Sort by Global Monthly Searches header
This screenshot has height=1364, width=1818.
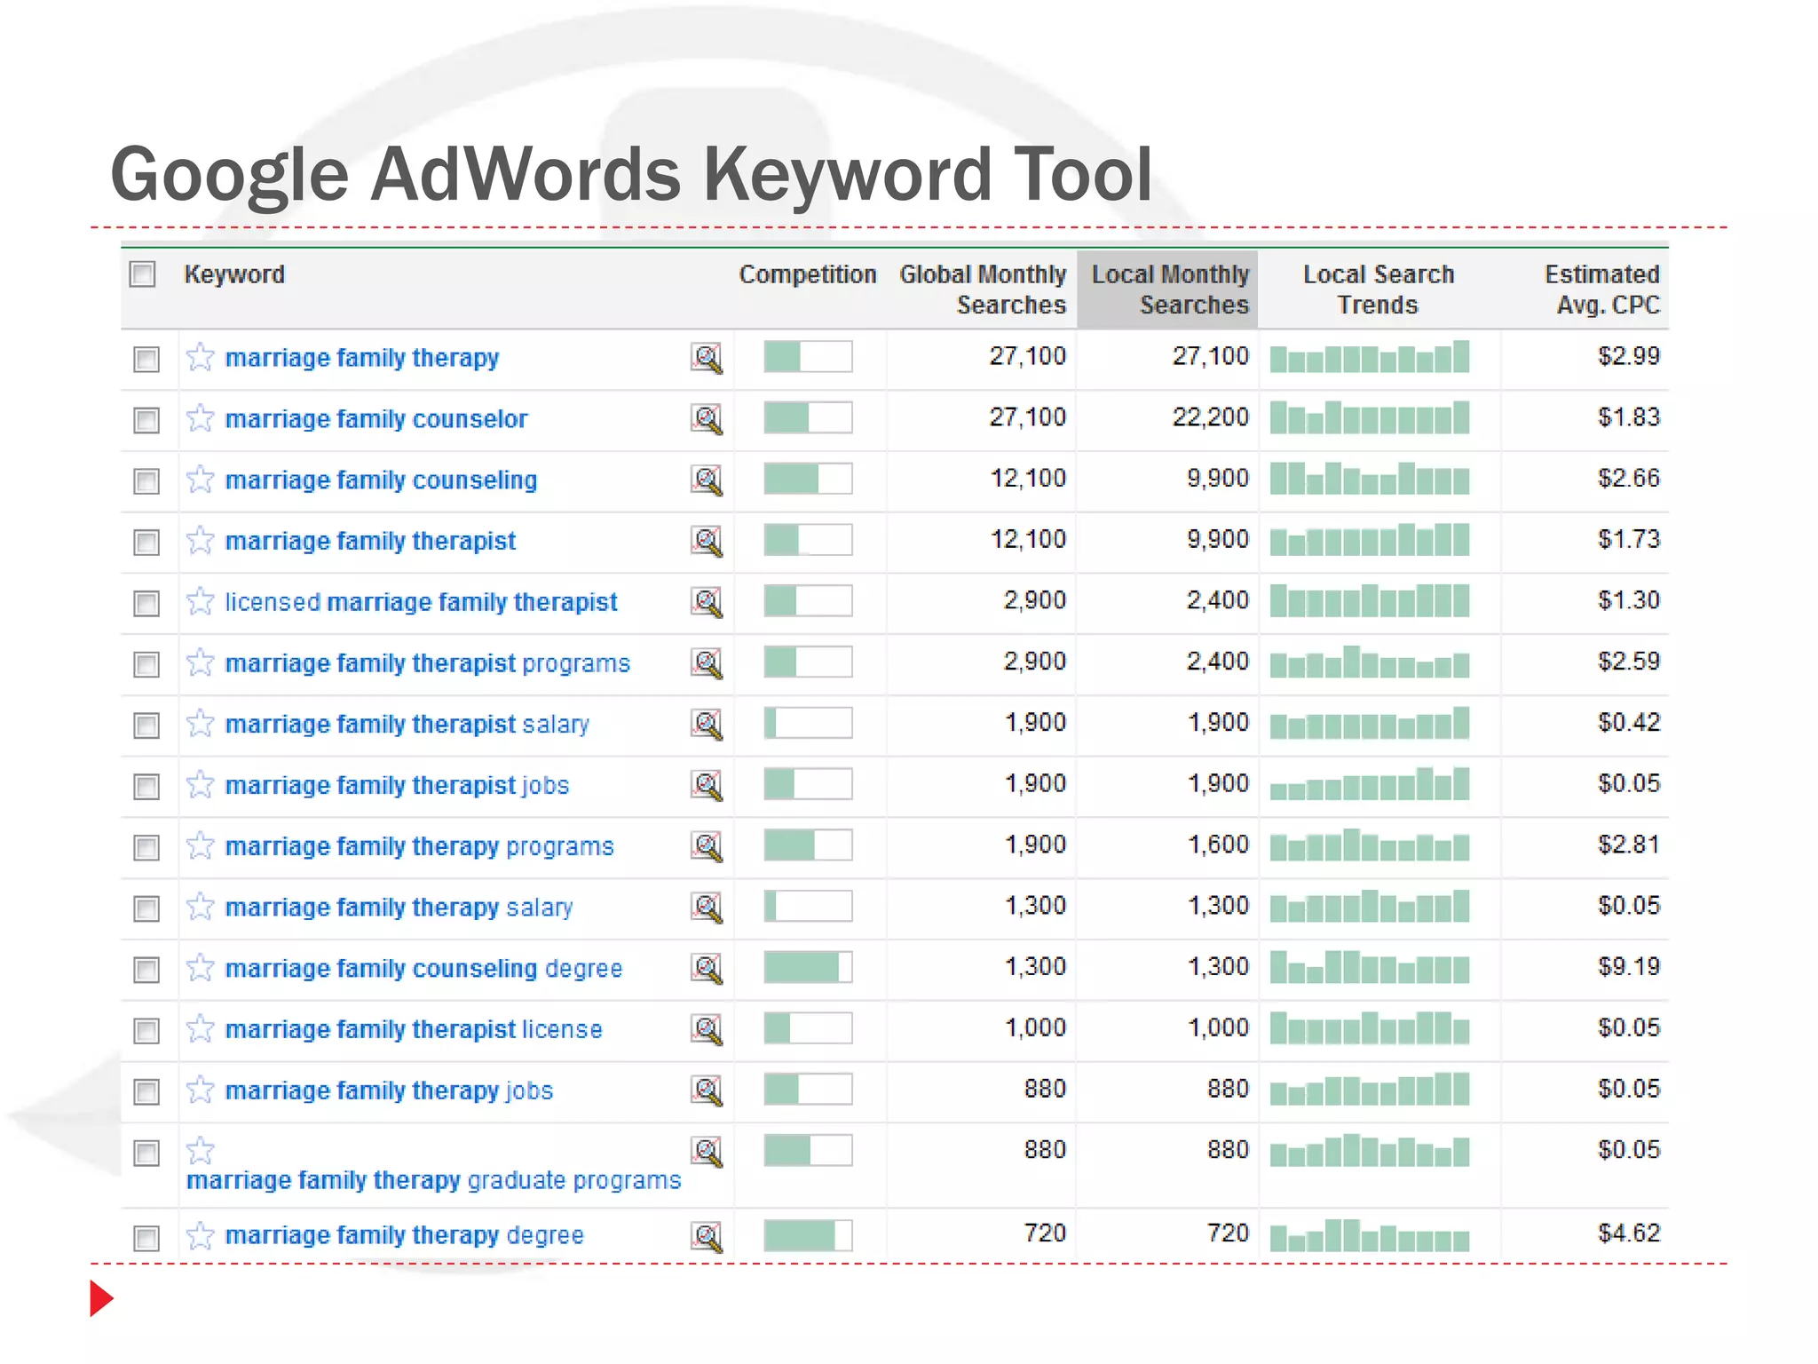[x=983, y=289]
